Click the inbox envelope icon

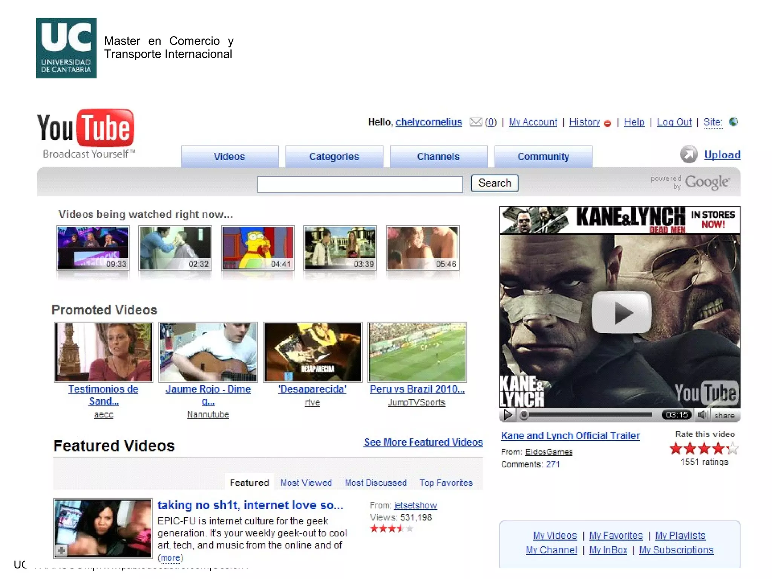click(x=476, y=122)
